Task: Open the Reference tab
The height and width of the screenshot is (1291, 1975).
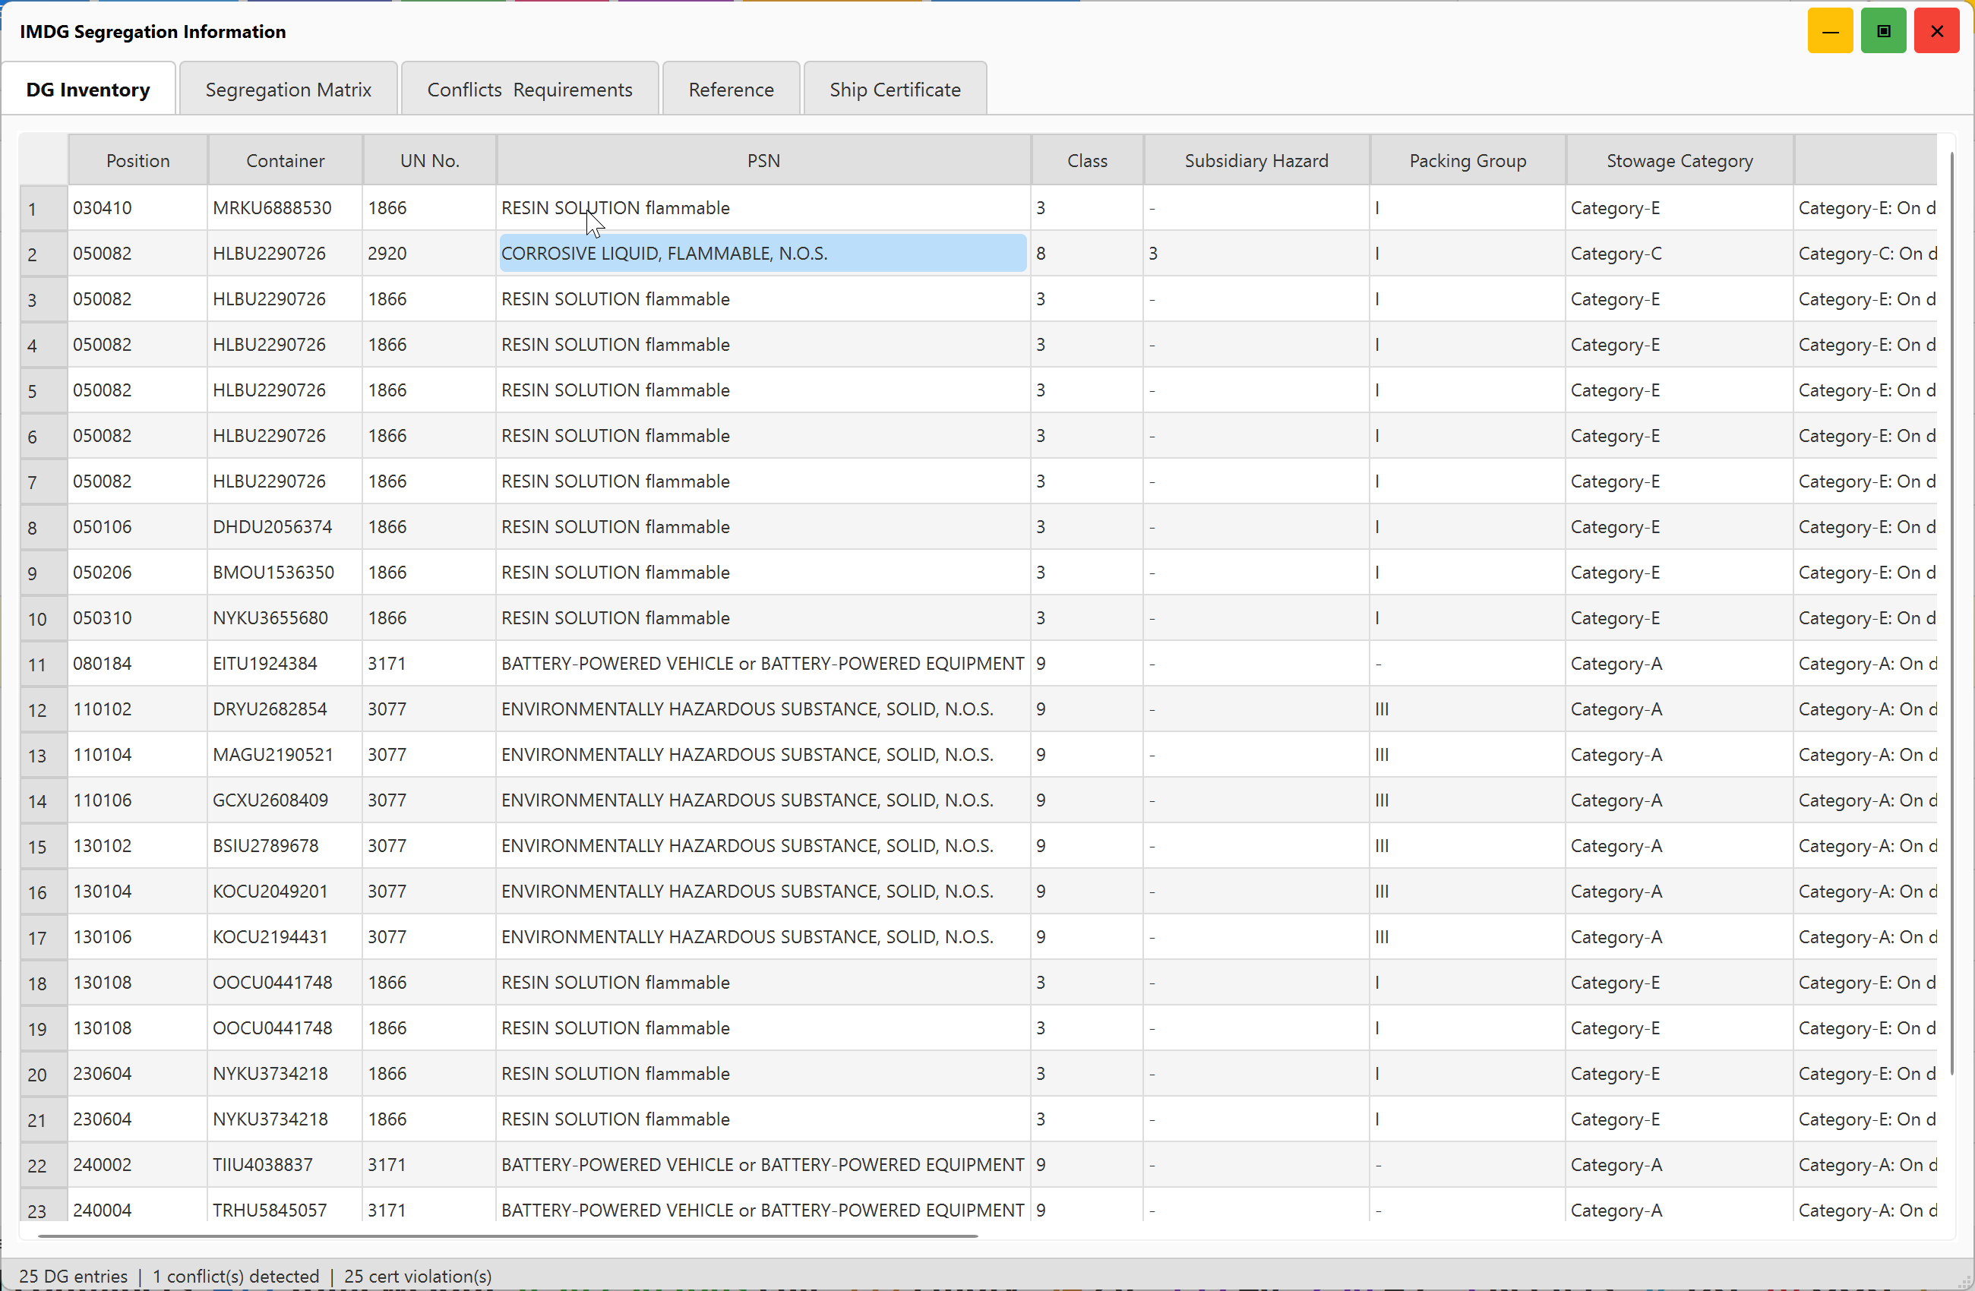Action: click(731, 89)
